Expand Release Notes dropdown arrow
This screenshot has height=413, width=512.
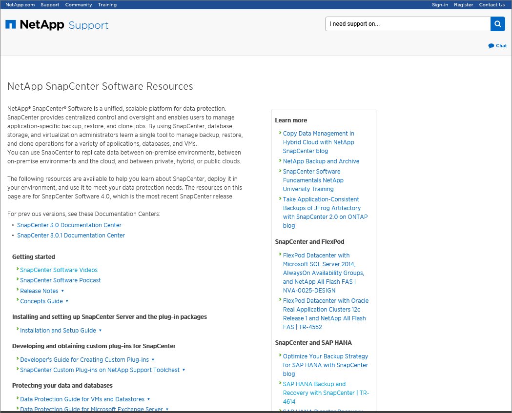62,291
